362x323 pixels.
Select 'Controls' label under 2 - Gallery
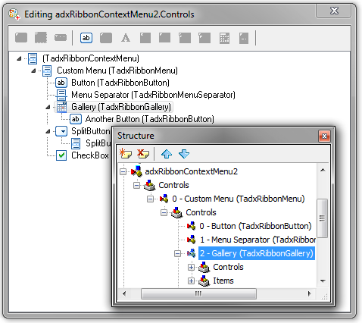[x=228, y=267]
